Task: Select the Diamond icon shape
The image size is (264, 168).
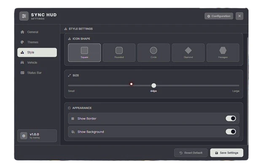Action: click(188, 53)
